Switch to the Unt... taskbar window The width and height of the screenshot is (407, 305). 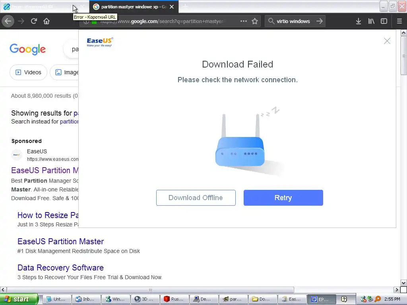[x=56, y=299]
